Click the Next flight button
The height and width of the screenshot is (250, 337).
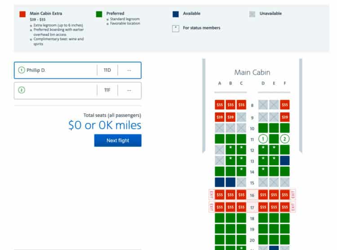point(118,140)
